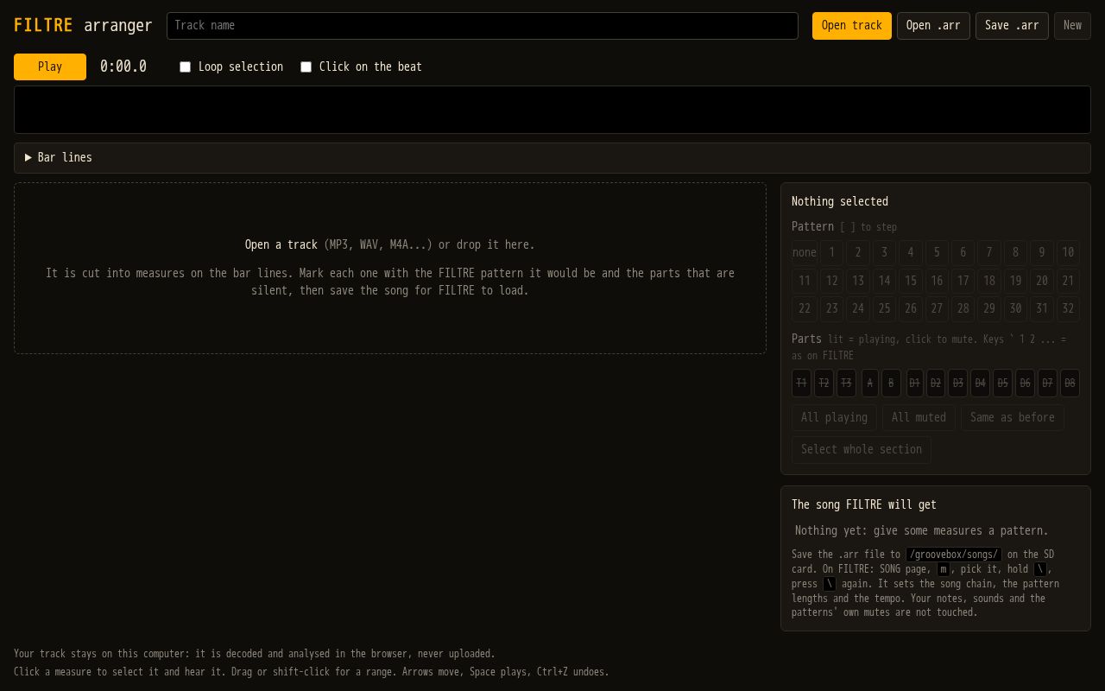Viewport: 1105px width, 691px height.
Task: Select pattern 2
Action: (857, 252)
